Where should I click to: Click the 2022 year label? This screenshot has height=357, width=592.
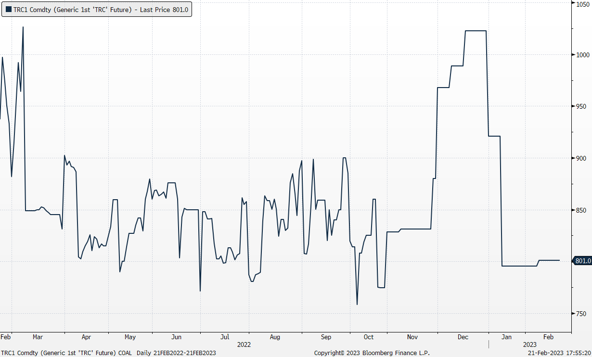[x=244, y=344]
